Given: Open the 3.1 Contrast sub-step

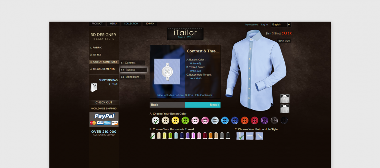Looking at the screenshot, I should (132, 63).
